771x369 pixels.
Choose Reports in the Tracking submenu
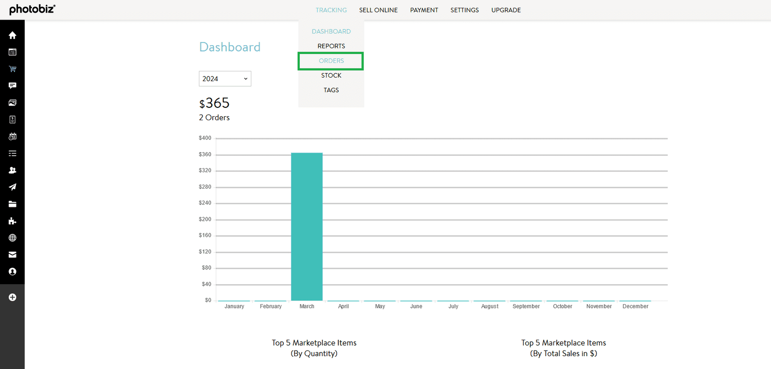(331, 46)
